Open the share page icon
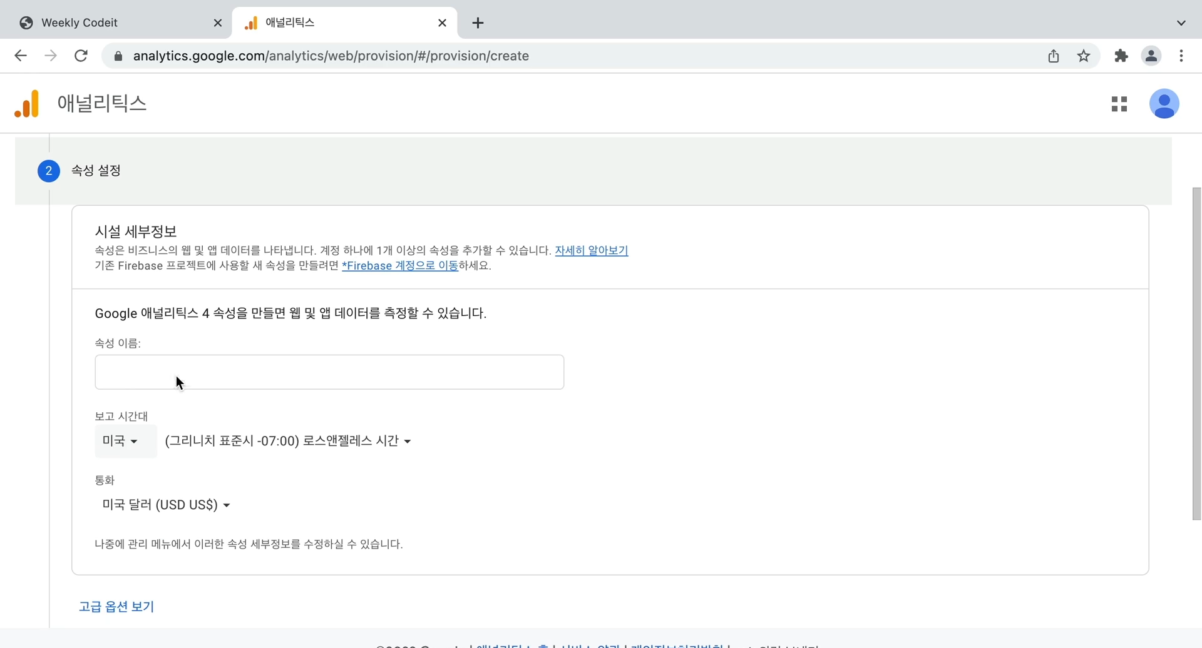The image size is (1202, 648). 1054,56
